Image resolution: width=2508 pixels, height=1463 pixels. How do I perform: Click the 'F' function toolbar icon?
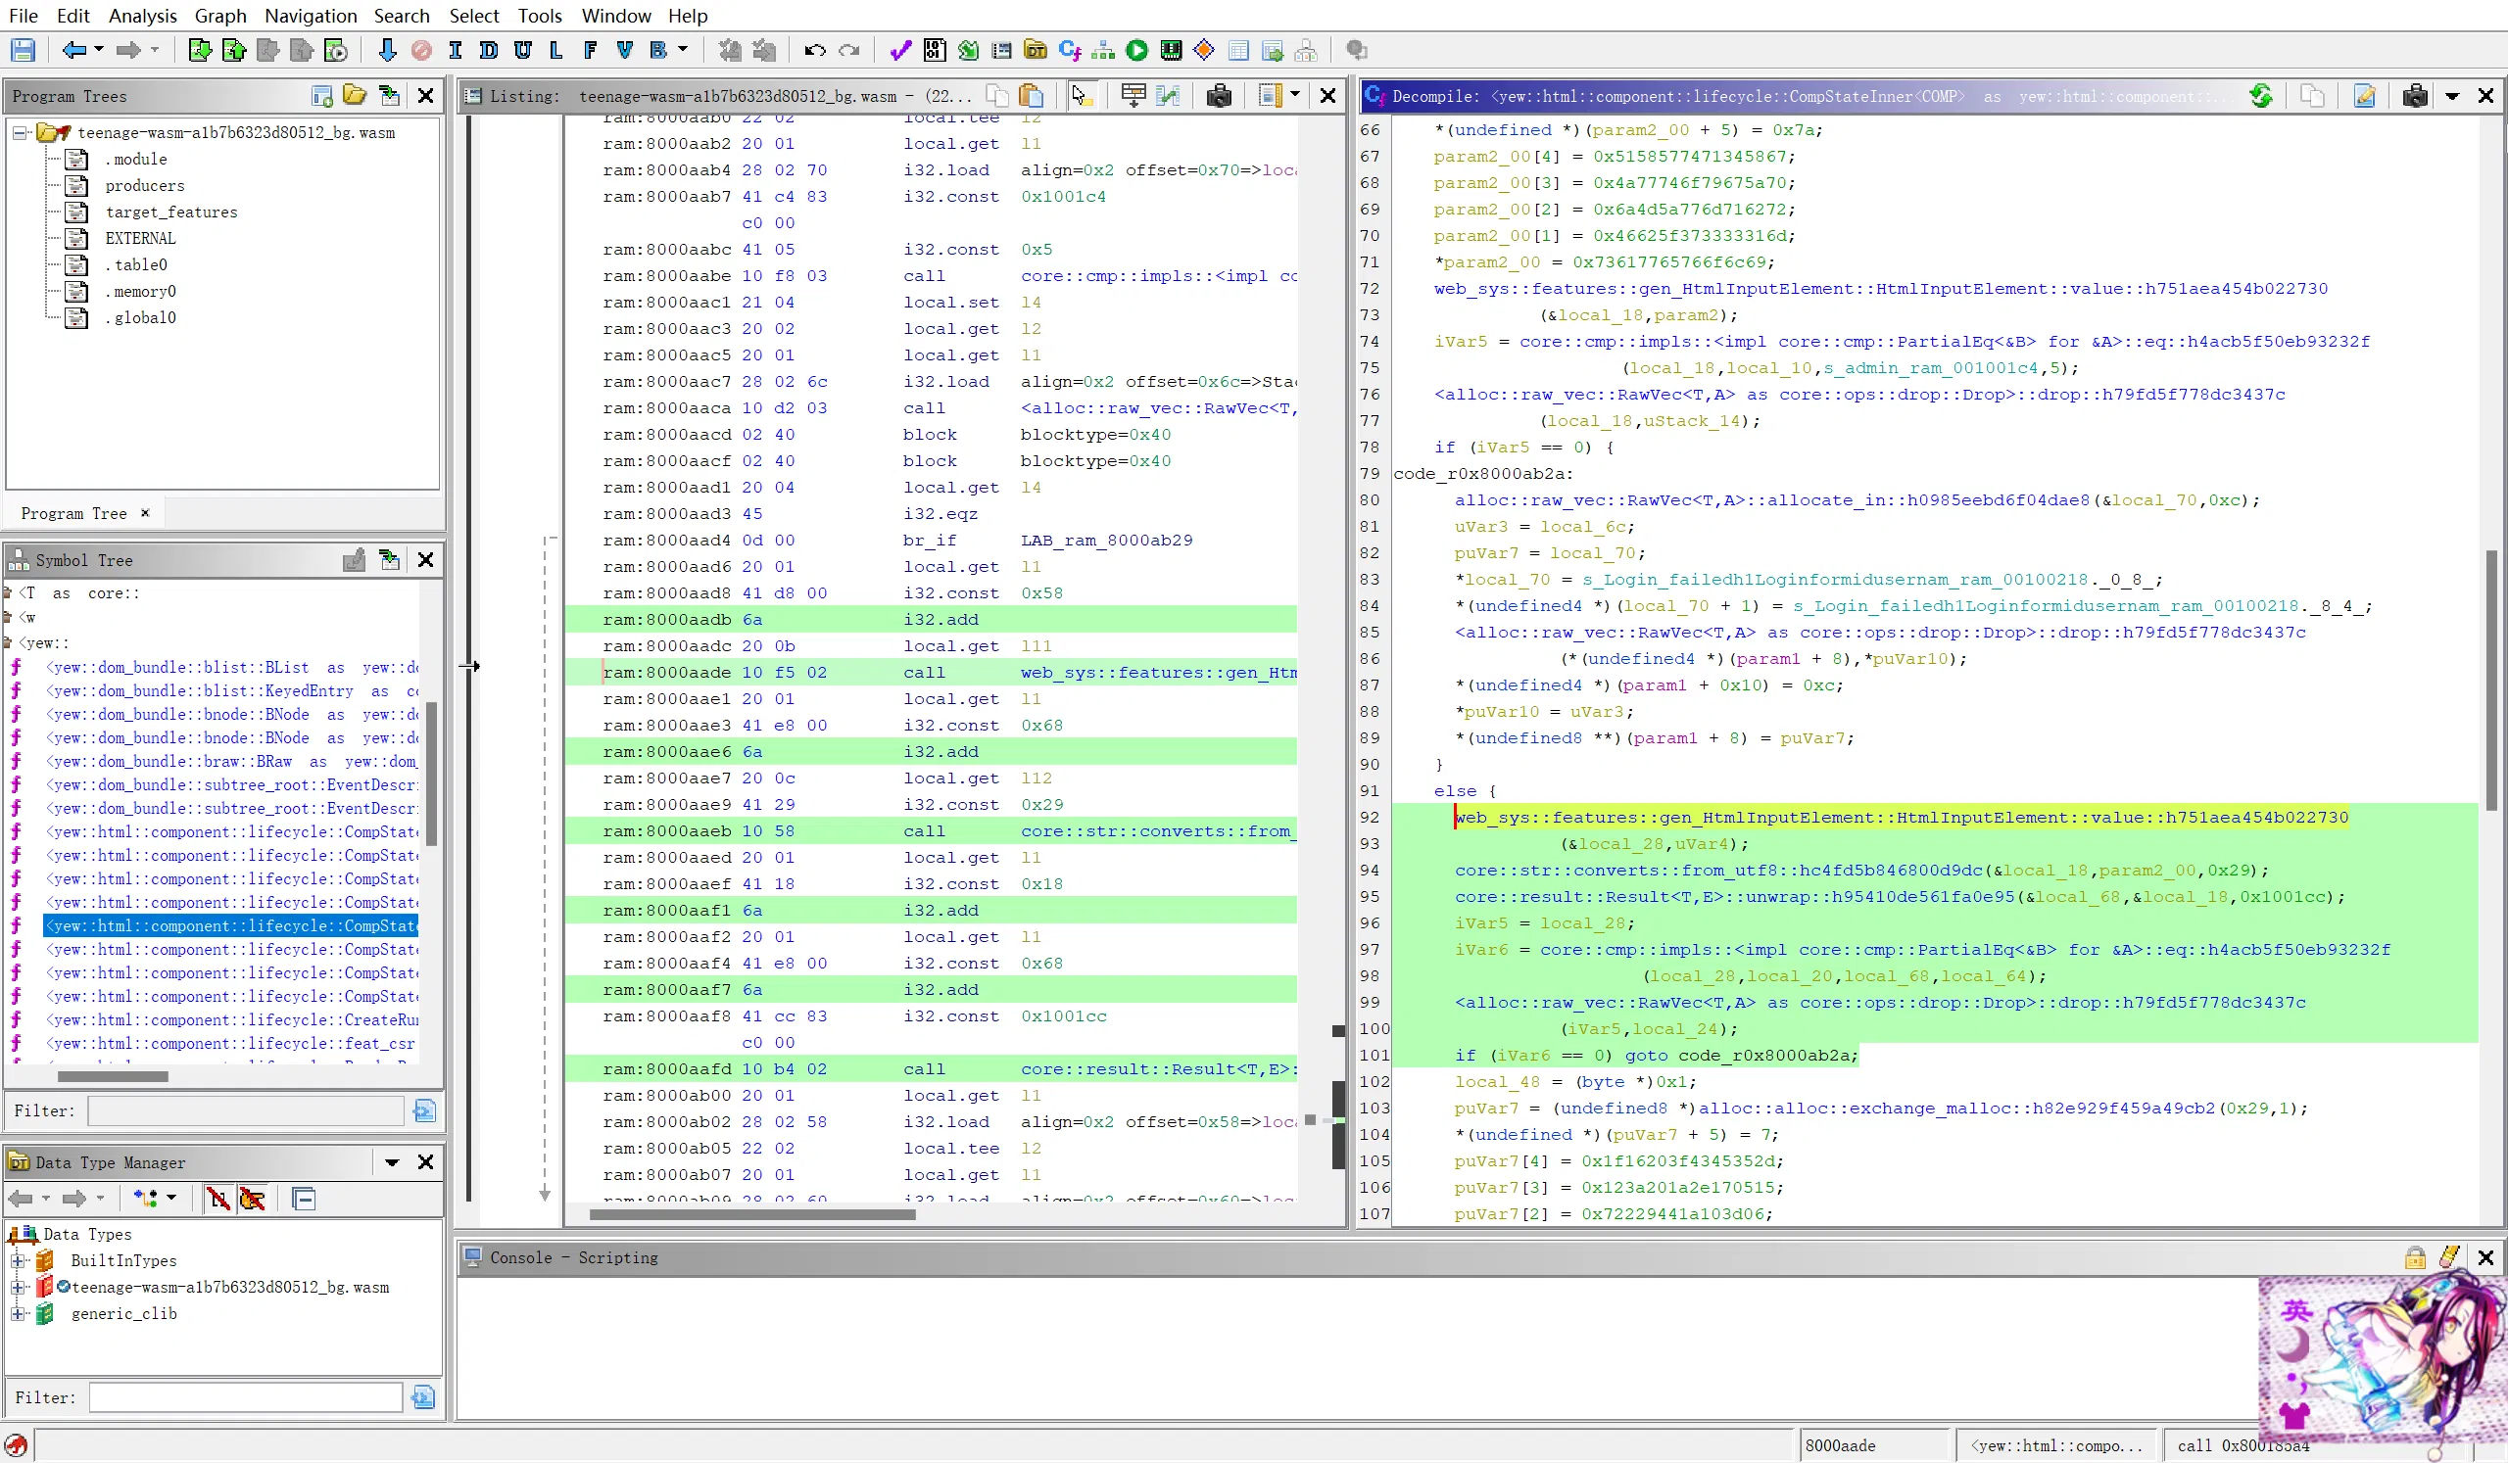590,50
